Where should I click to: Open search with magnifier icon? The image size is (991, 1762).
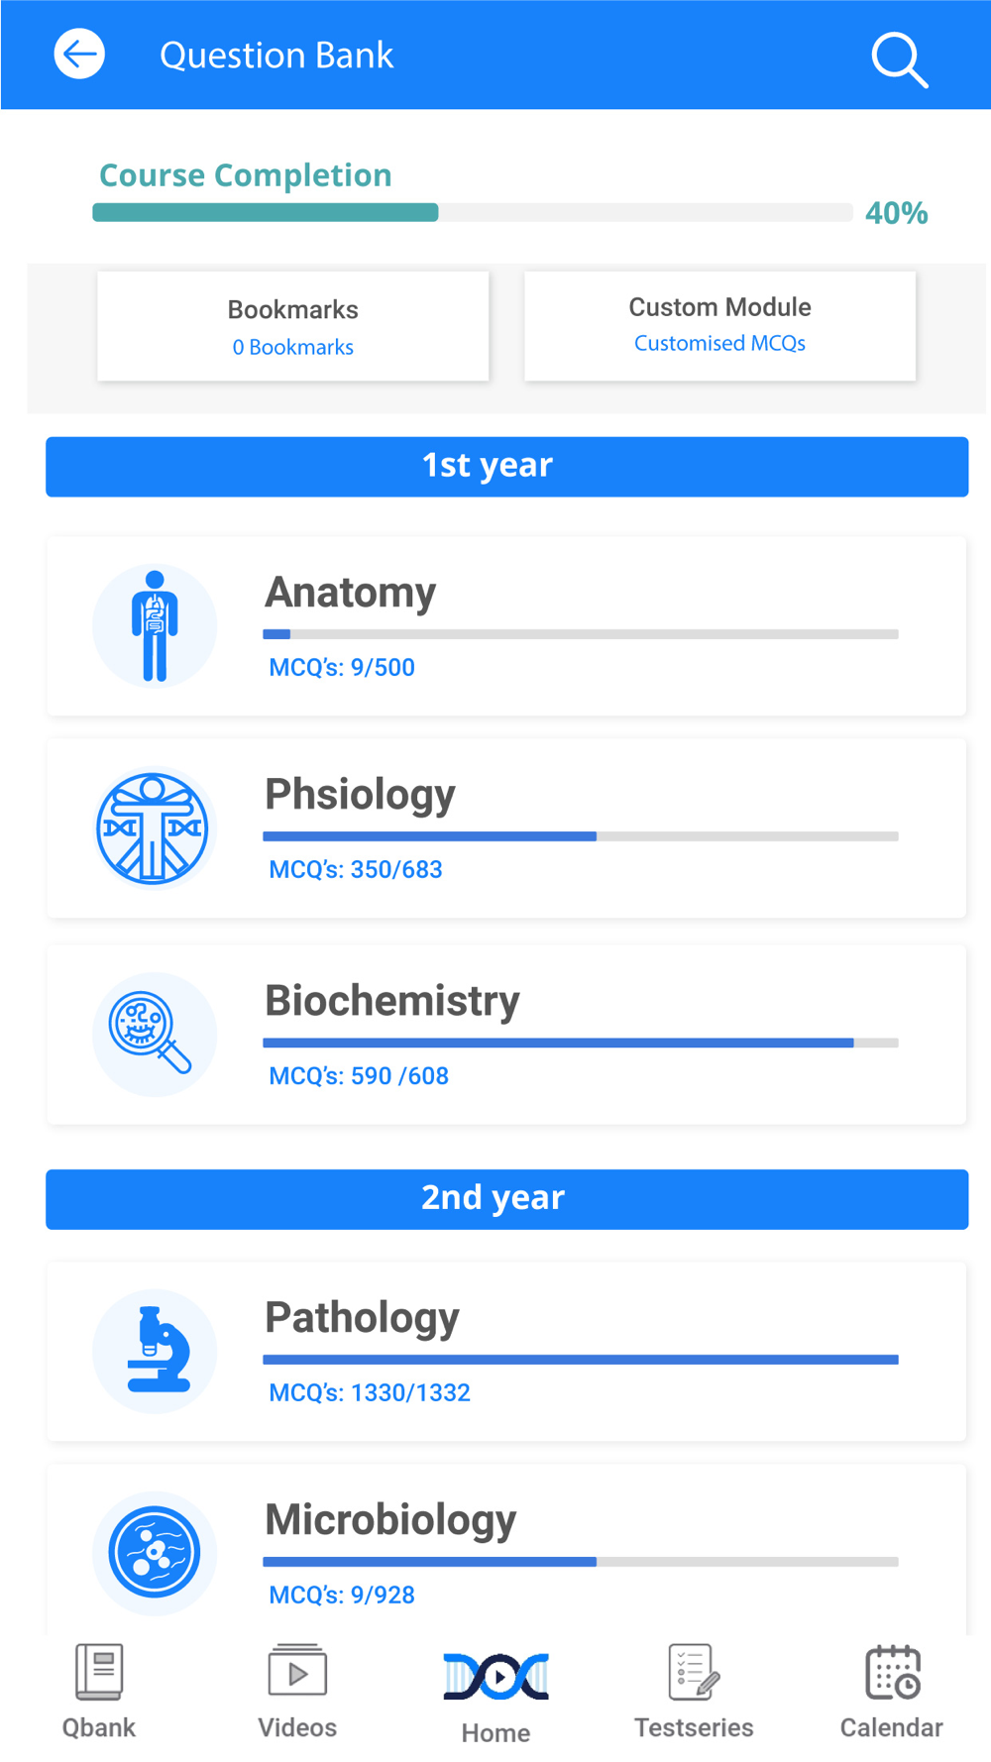pos(899,59)
